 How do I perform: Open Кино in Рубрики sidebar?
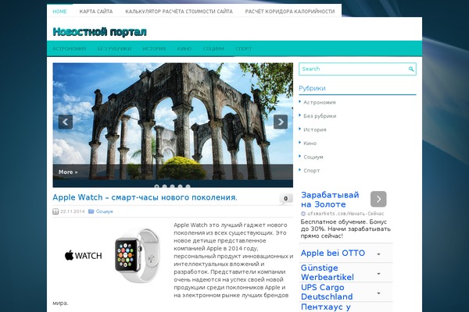pyautogui.click(x=310, y=144)
